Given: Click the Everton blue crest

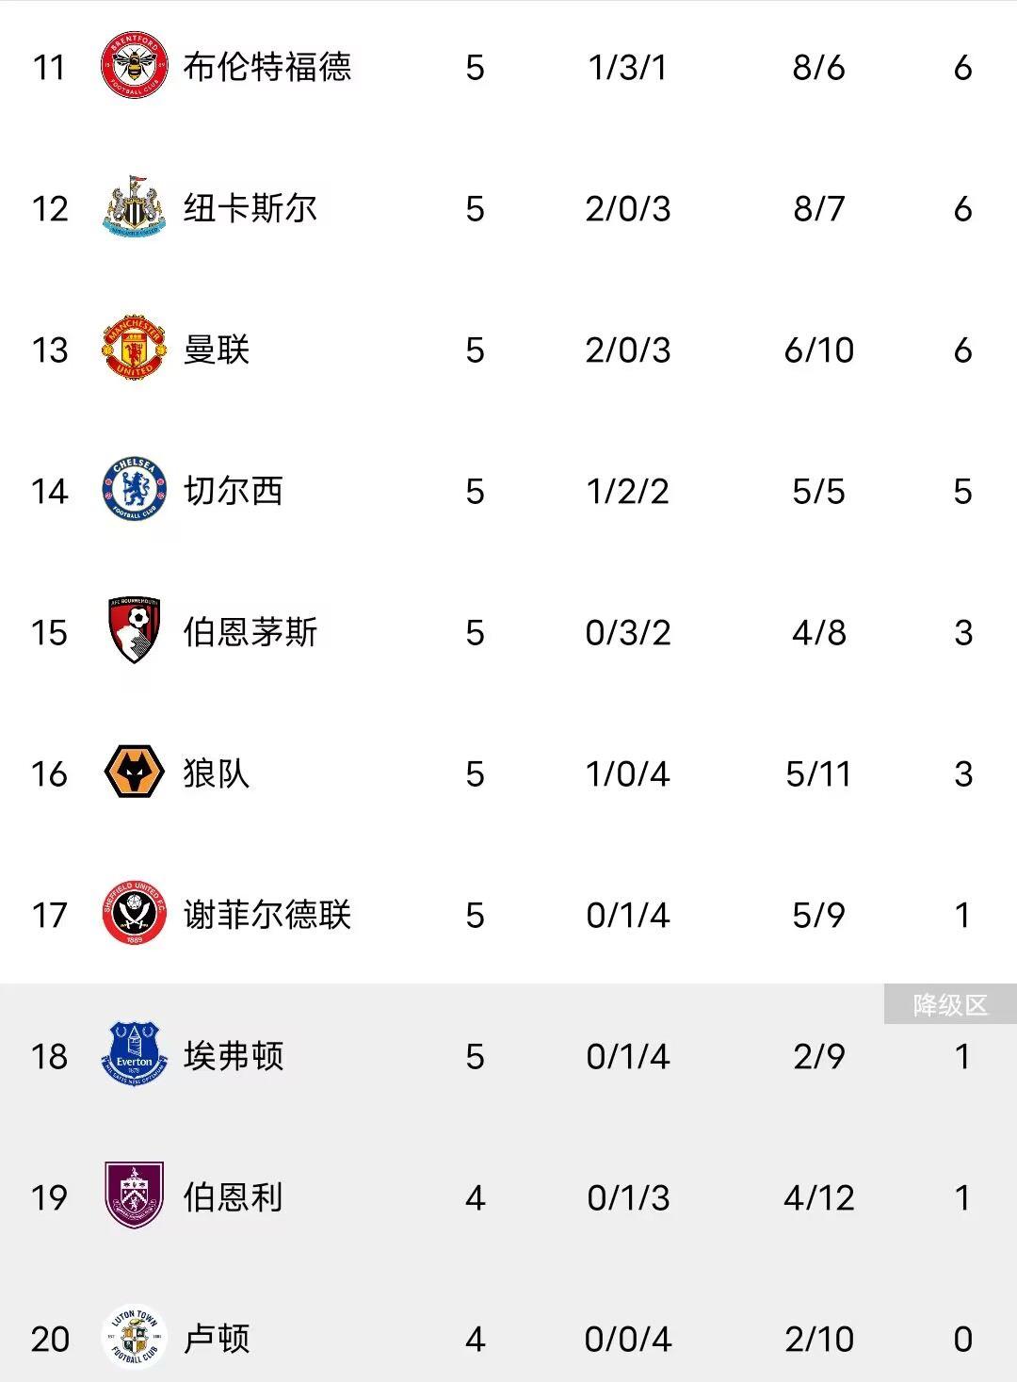Looking at the screenshot, I should pos(135,1055).
